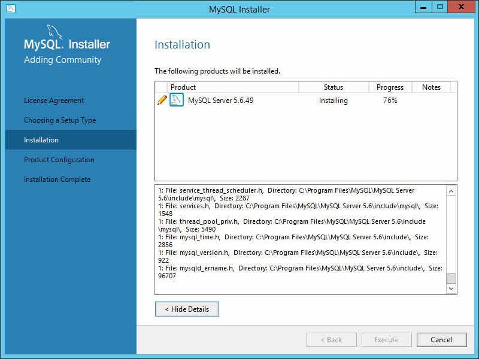Go to Choosing a Setup Type step
The height and width of the screenshot is (359, 479).
click(60, 120)
